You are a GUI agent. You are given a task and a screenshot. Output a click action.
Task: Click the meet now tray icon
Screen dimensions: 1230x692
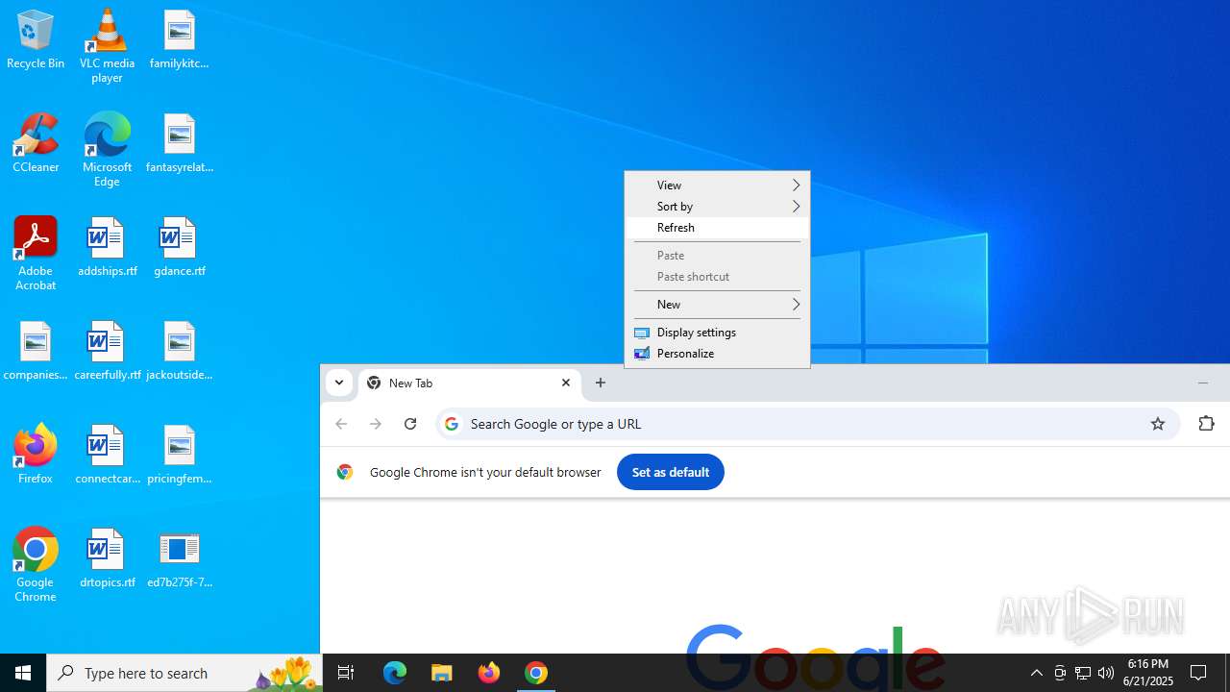point(1060,673)
